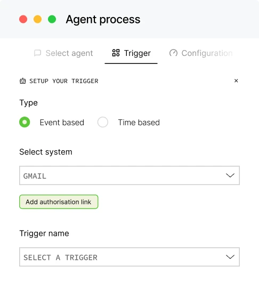This screenshot has width=259, height=286.
Task: Click the yellow minimize window dot
Action: pos(38,19)
